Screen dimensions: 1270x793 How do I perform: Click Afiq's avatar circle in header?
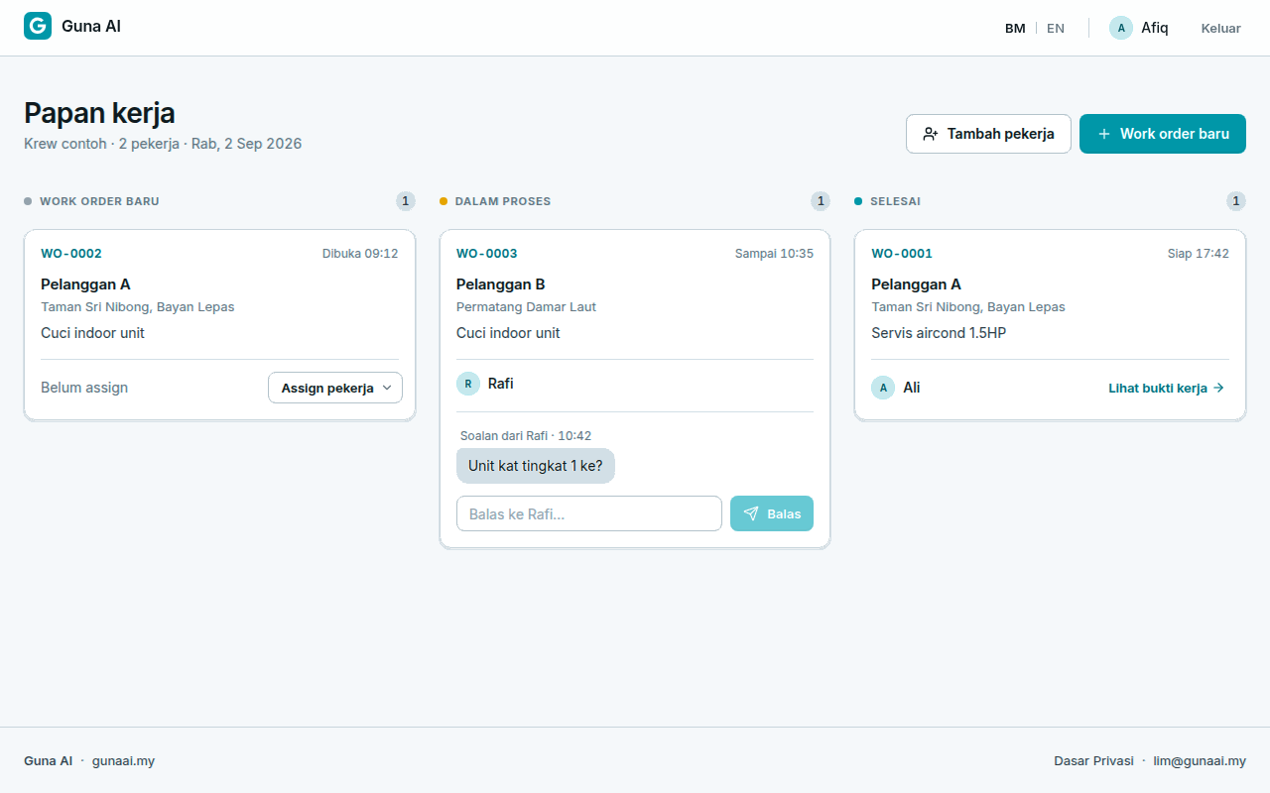pos(1121,28)
